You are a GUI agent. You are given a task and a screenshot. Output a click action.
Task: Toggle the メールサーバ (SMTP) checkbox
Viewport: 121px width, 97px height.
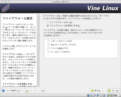pos(49,52)
